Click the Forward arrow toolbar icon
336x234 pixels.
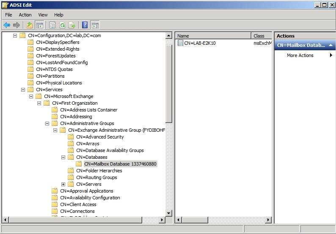pyautogui.click(x=16, y=25)
